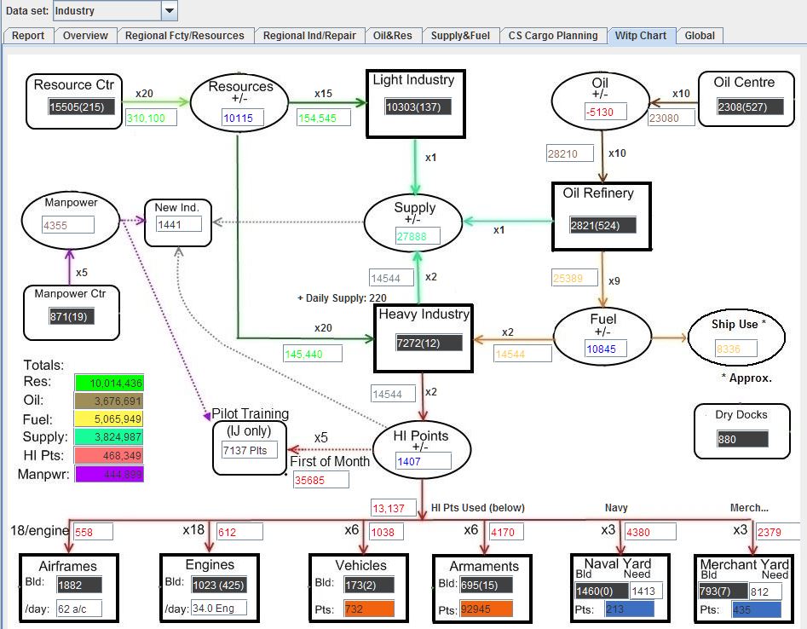The height and width of the screenshot is (629, 807).
Task: Click the Pilot Training 7137 Plts field
Action: [x=250, y=450]
